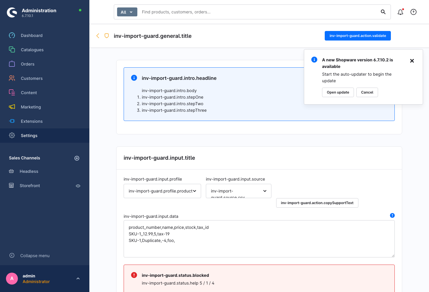Open the input source dropdown
This screenshot has width=429, height=292.
239,191
